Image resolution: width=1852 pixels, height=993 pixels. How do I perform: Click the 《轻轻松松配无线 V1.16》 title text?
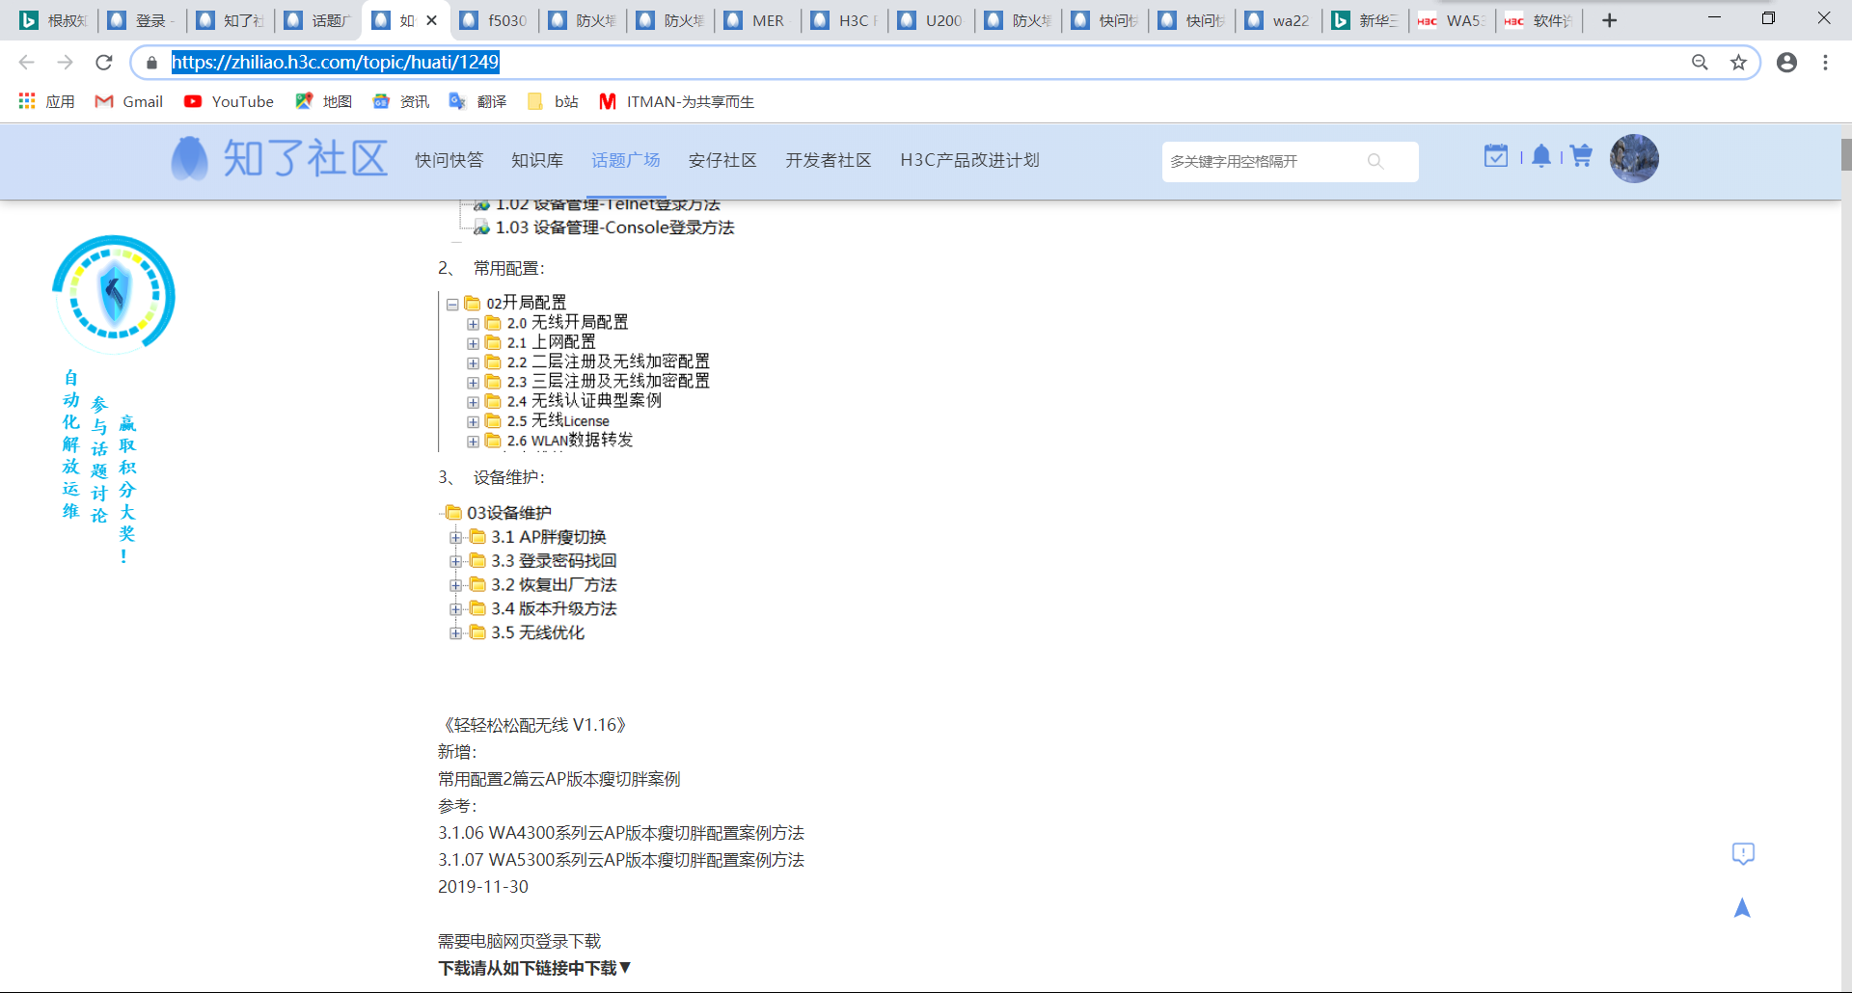coord(533,725)
